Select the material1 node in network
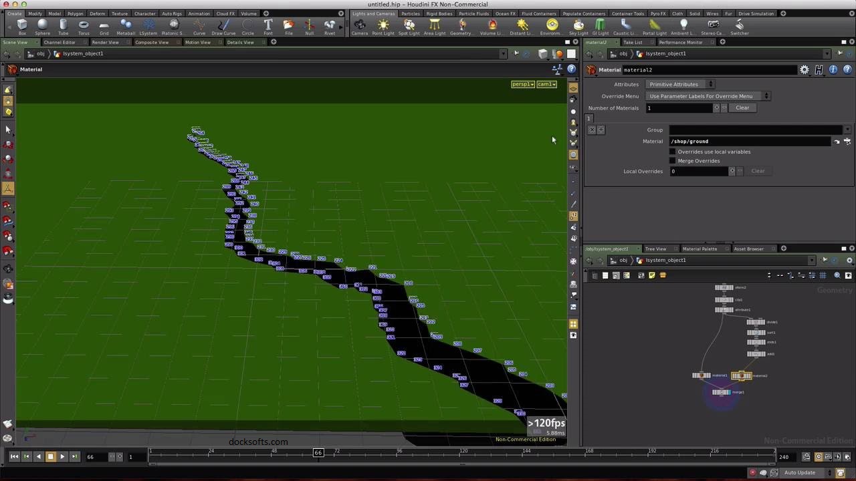856x481 pixels. 702,375
